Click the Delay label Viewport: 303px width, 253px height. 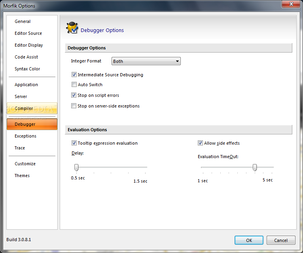[78, 153]
